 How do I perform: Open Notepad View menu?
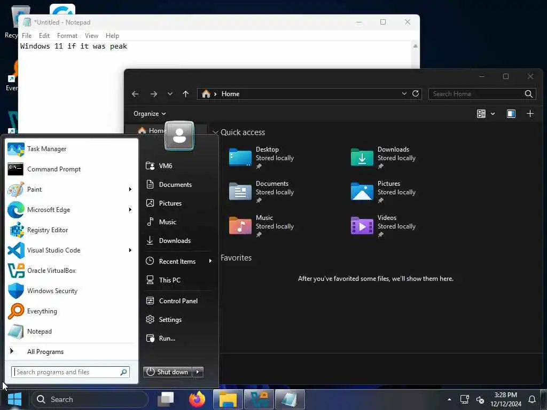click(91, 36)
